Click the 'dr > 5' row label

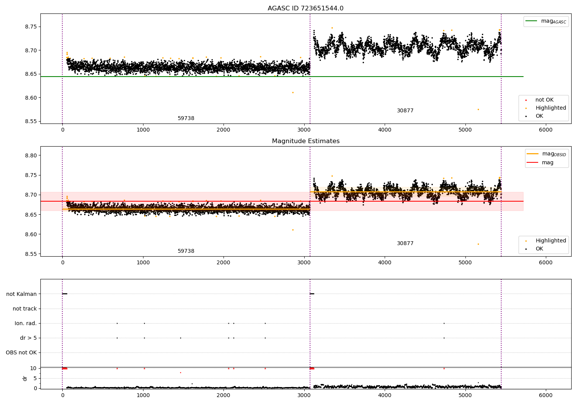point(28,338)
